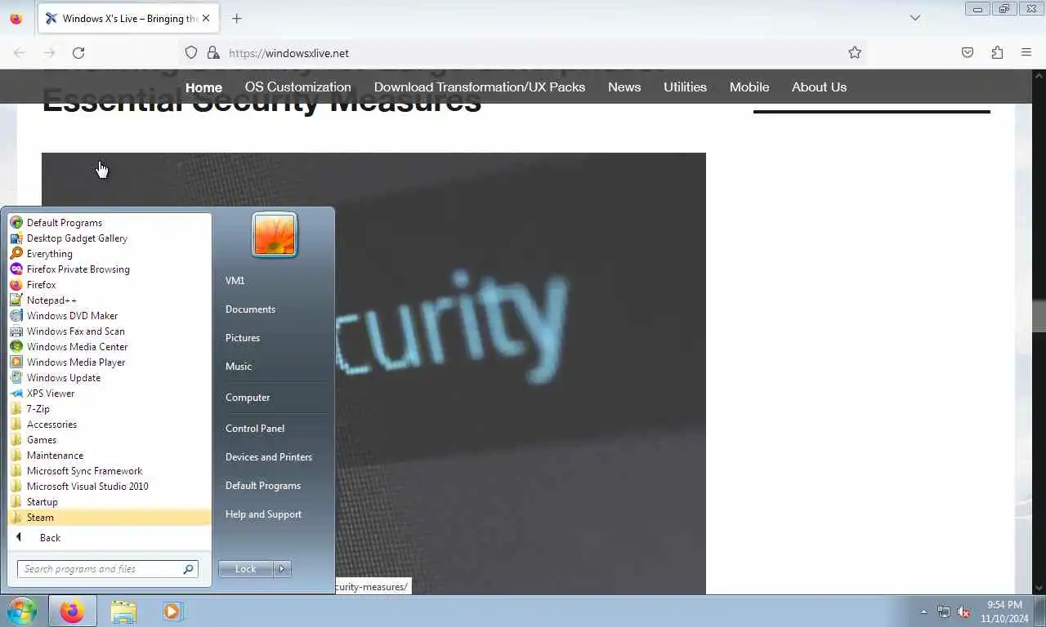Viewport: 1046px width, 627px height.
Task: Click the network tray icon
Action: pyautogui.click(x=944, y=611)
